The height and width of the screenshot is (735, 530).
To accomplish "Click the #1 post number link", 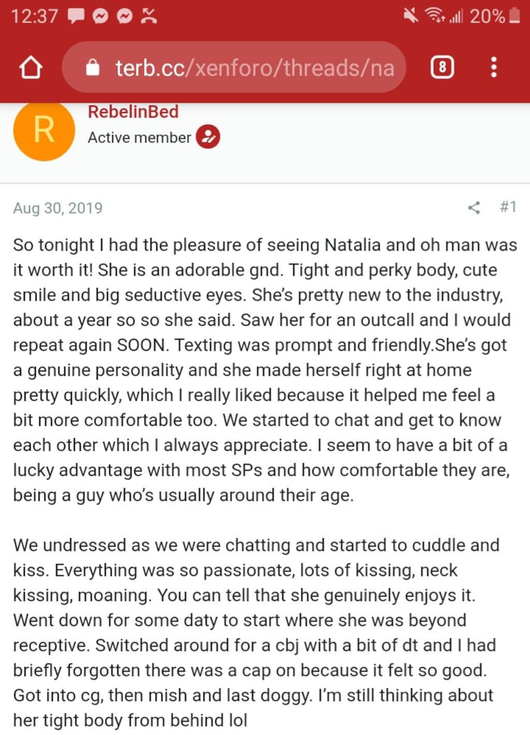I will 508,207.
